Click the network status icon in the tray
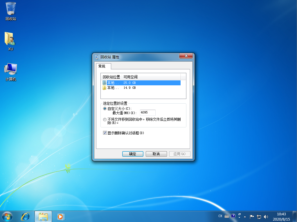 click(x=259, y=216)
